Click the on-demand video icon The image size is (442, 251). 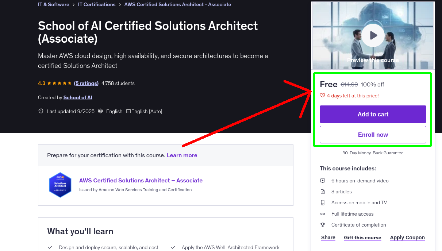click(323, 181)
